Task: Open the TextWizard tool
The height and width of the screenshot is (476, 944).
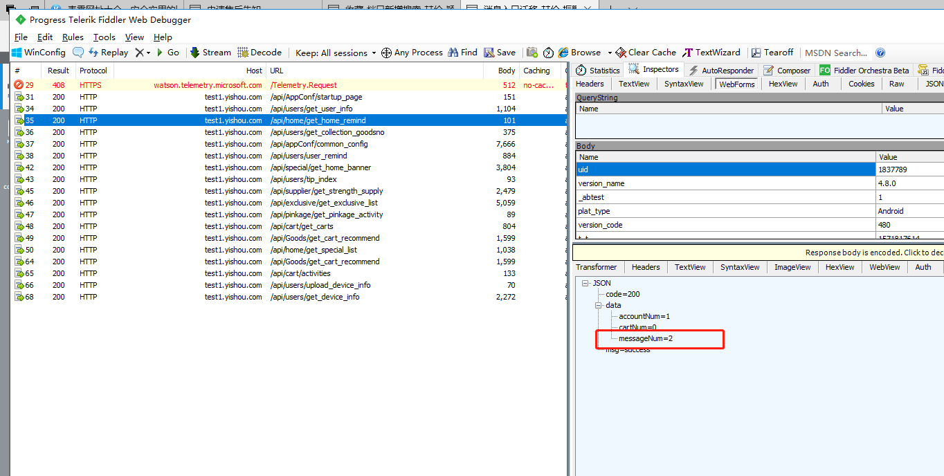Action: [x=711, y=53]
